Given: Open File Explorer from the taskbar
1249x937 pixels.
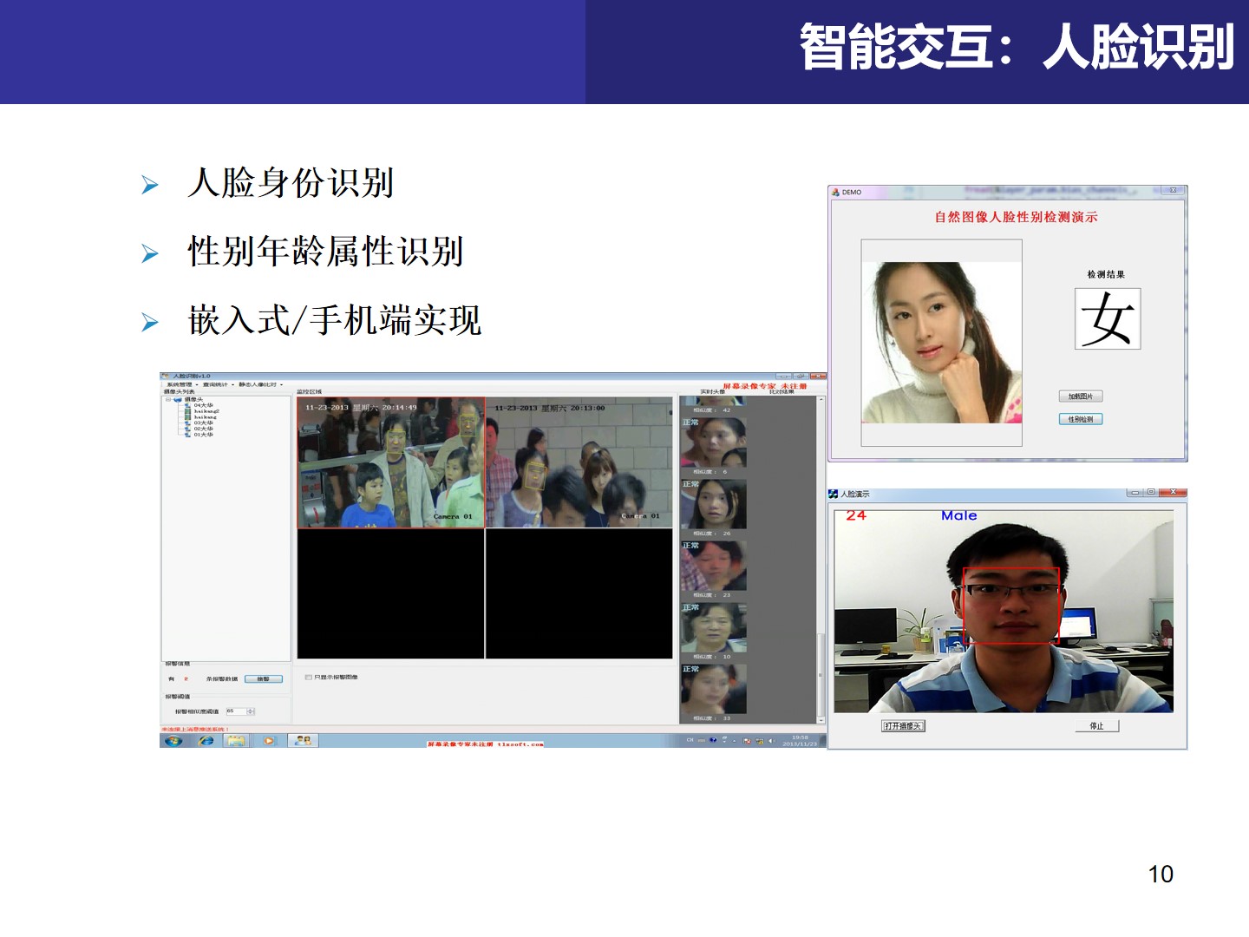Looking at the screenshot, I should coord(236,741).
